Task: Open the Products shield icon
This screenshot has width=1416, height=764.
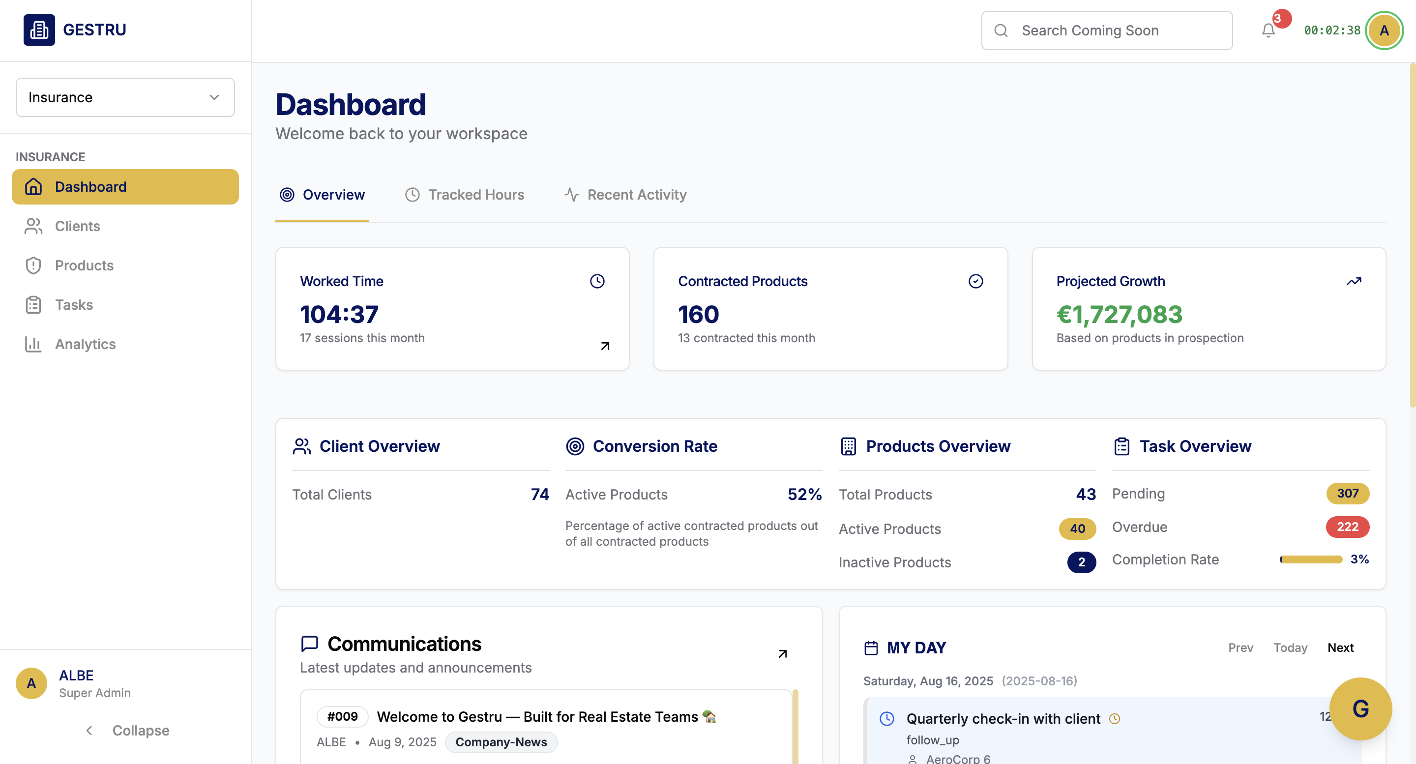Action: point(33,265)
